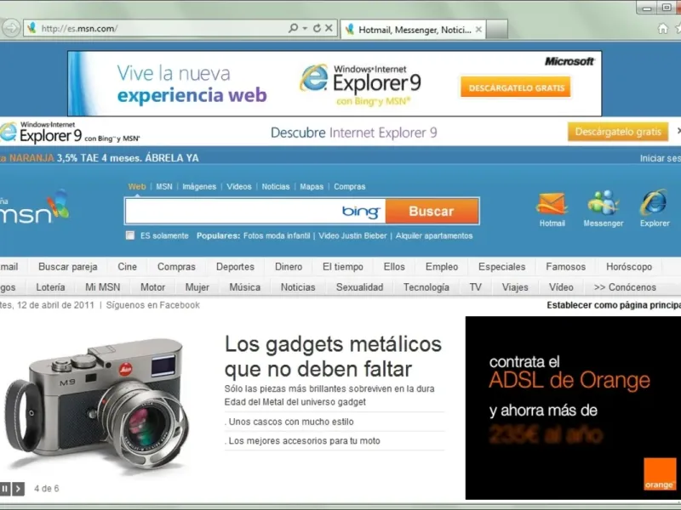Screen dimensions: 681x510
Task: Open the Empleo menu item
Action: (x=442, y=267)
